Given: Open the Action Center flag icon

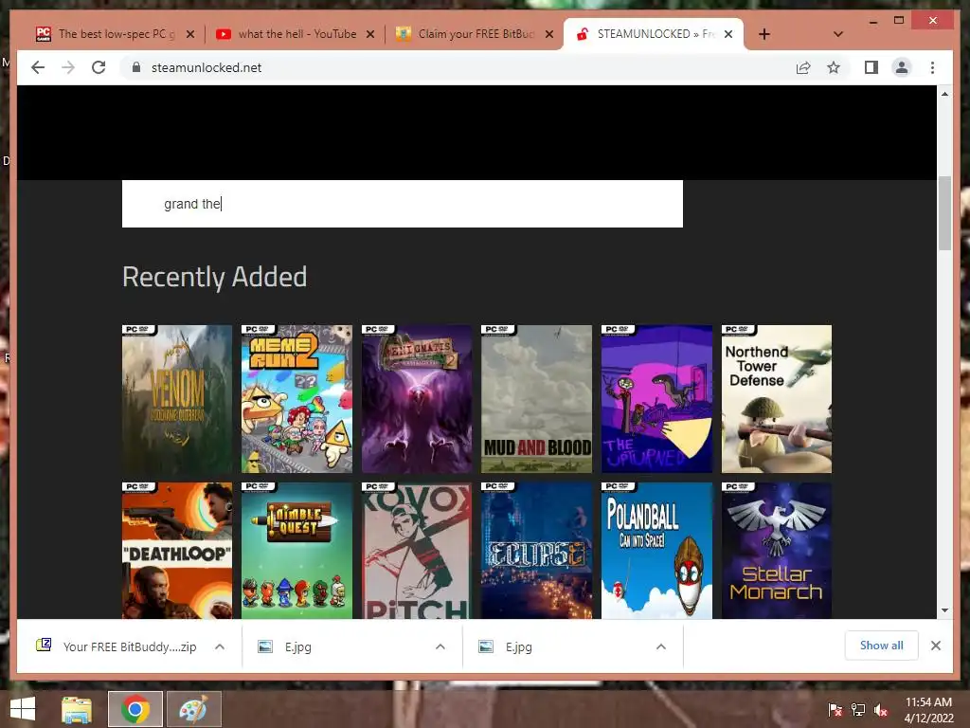Looking at the screenshot, I should point(835,710).
